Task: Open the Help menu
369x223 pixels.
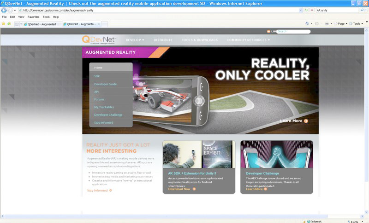Action: [56, 17]
